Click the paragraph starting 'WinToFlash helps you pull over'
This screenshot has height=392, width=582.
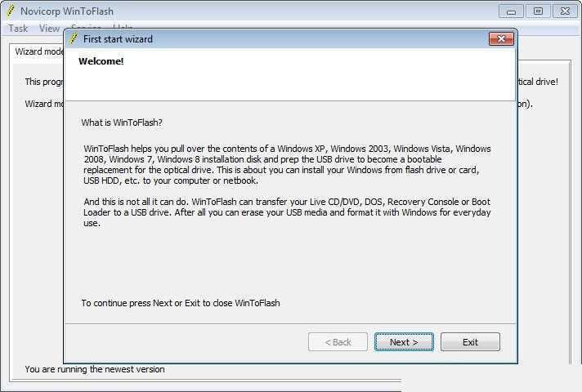287,165
